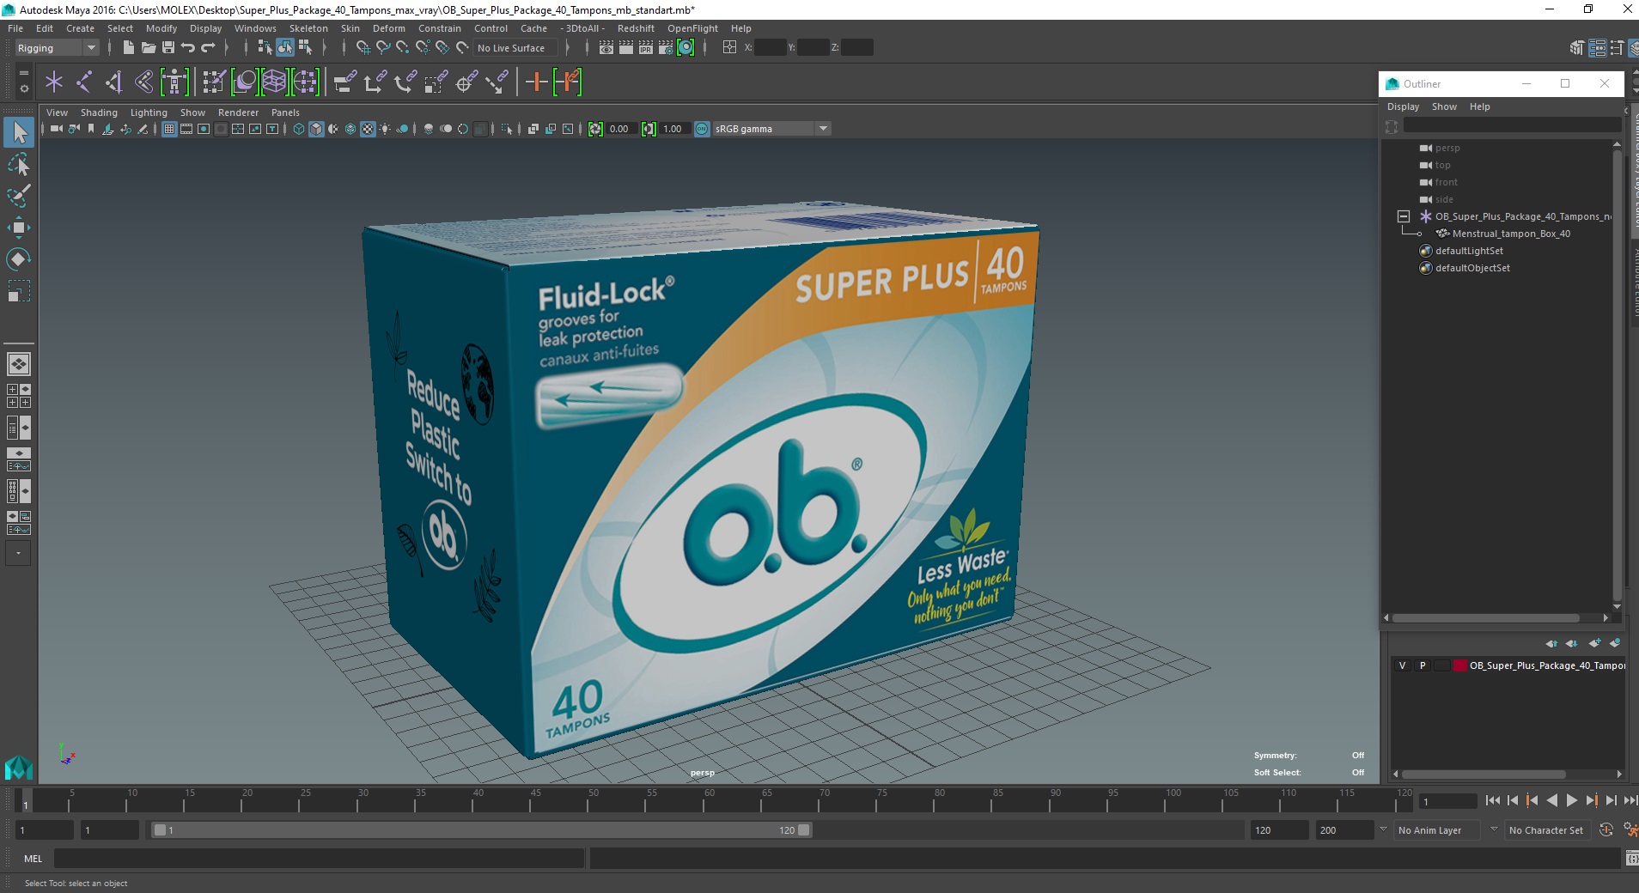Select the Move tool in the toolbox
This screenshot has height=893, width=1639.
(x=19, y=227)
